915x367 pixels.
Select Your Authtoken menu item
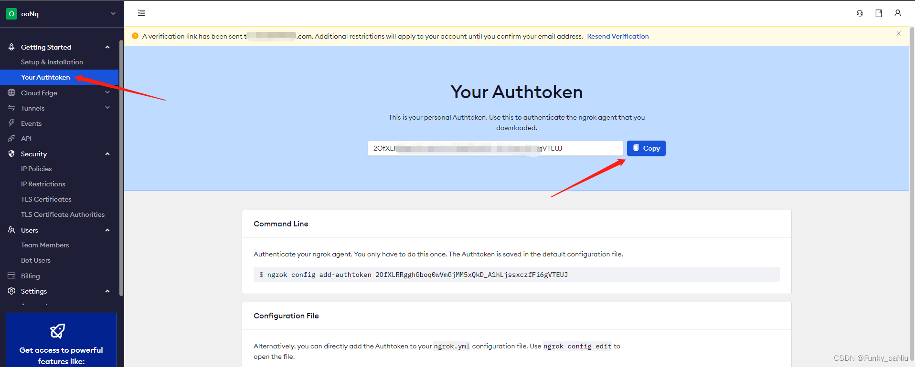59,77
